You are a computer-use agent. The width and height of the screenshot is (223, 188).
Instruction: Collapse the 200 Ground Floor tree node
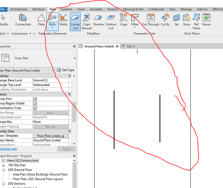click(3, 170)
